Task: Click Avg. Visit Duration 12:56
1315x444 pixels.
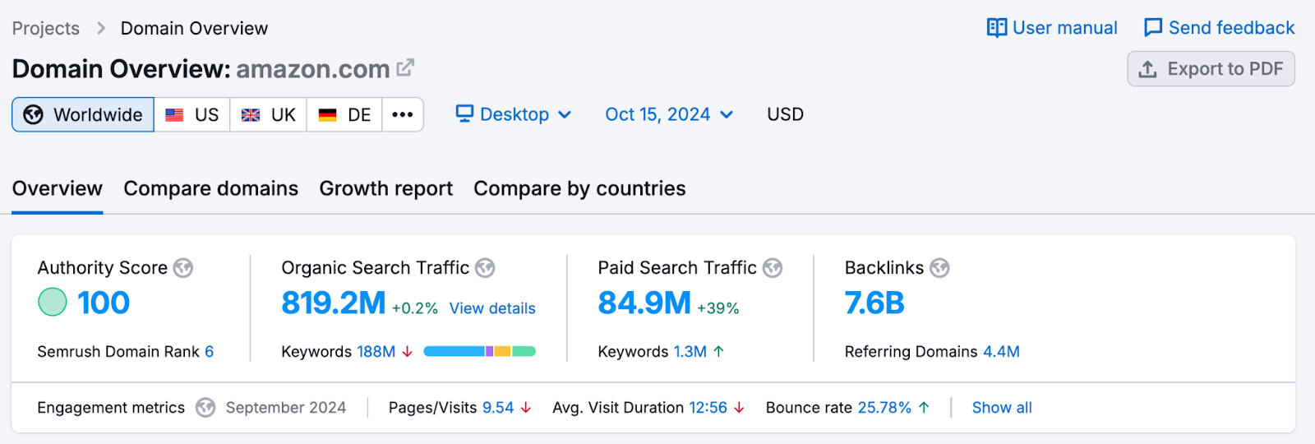Action: [x=708, y=408]
